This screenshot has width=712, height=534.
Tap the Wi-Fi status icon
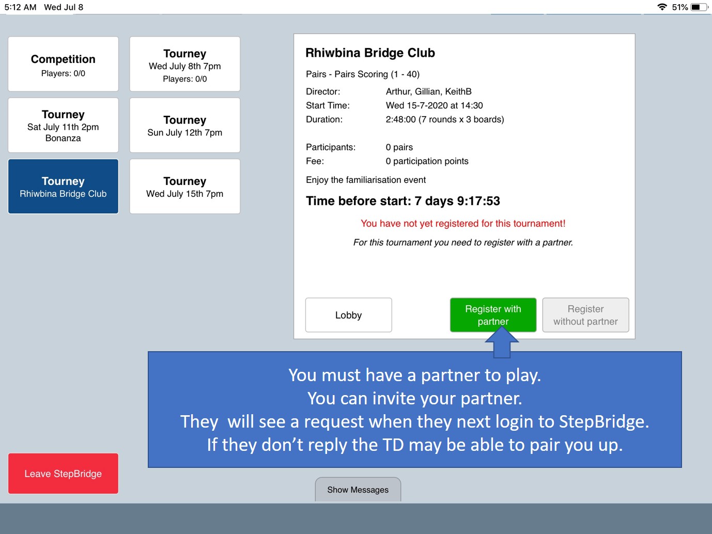(x=662, y=7)
